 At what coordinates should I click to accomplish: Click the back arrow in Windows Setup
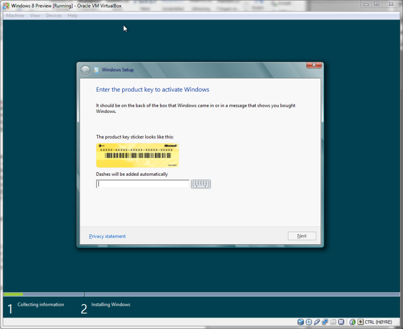(85, 70)
